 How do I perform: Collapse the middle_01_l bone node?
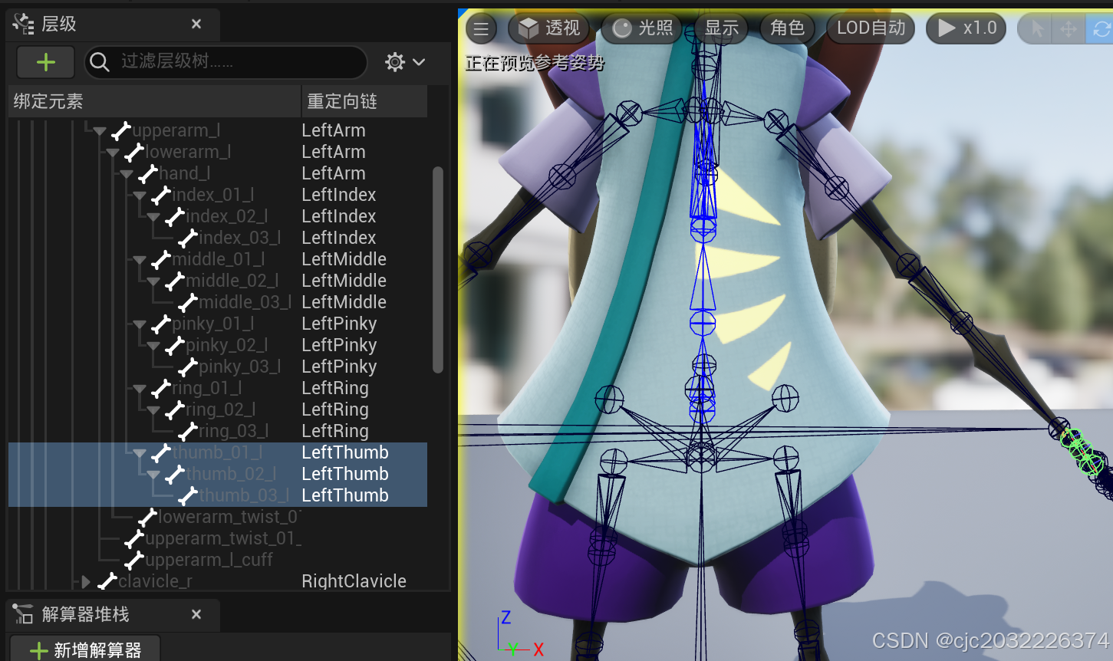140,260
